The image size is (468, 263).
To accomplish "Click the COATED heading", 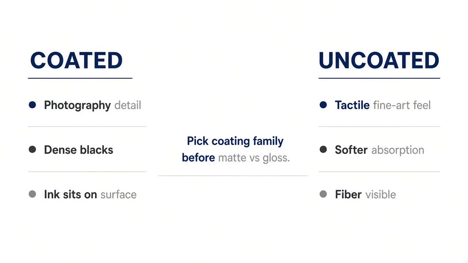I will [x=76, y=61].
